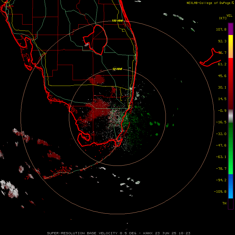The height and width of the screenshot is (235, 235).
Task: Click the 100 NMI range ring label
Action: (x=117, y=21)
